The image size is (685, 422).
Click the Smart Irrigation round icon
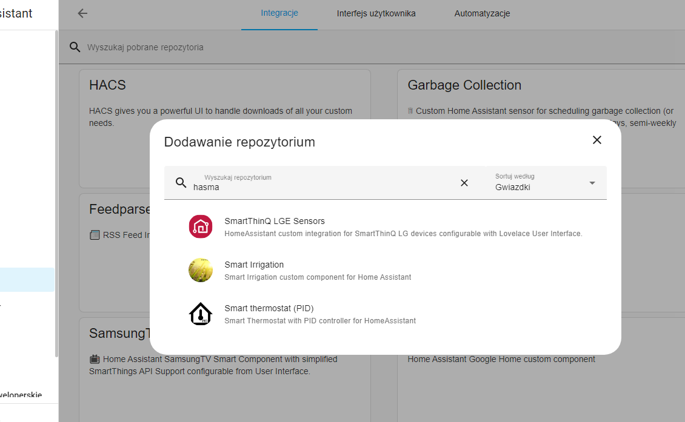coord(201,270)
